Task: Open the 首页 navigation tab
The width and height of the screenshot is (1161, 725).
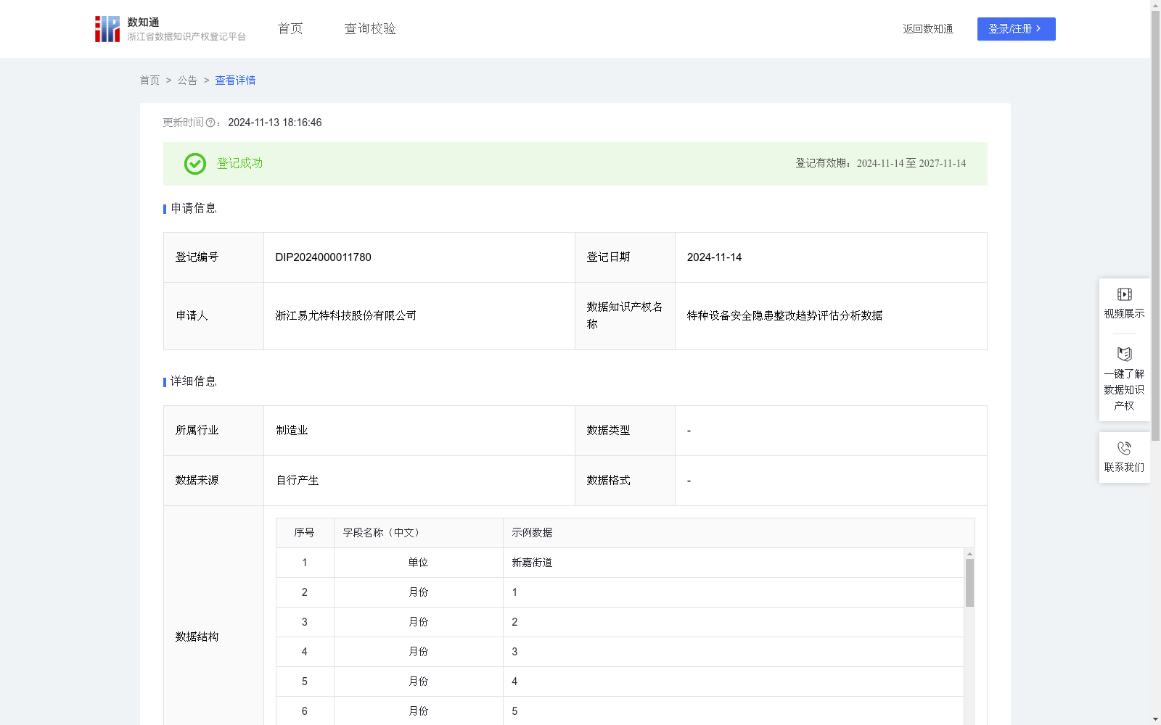Action: click(x=290, y=29)
